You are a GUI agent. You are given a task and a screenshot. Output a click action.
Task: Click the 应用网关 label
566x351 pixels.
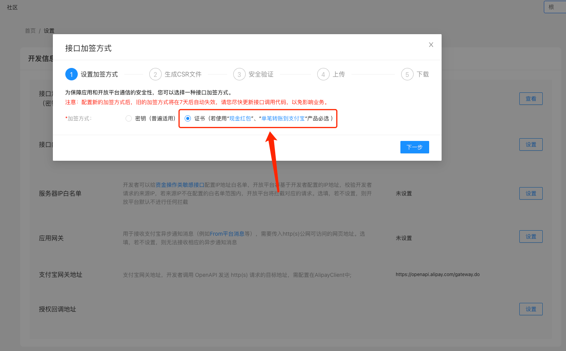pos(51,238)
